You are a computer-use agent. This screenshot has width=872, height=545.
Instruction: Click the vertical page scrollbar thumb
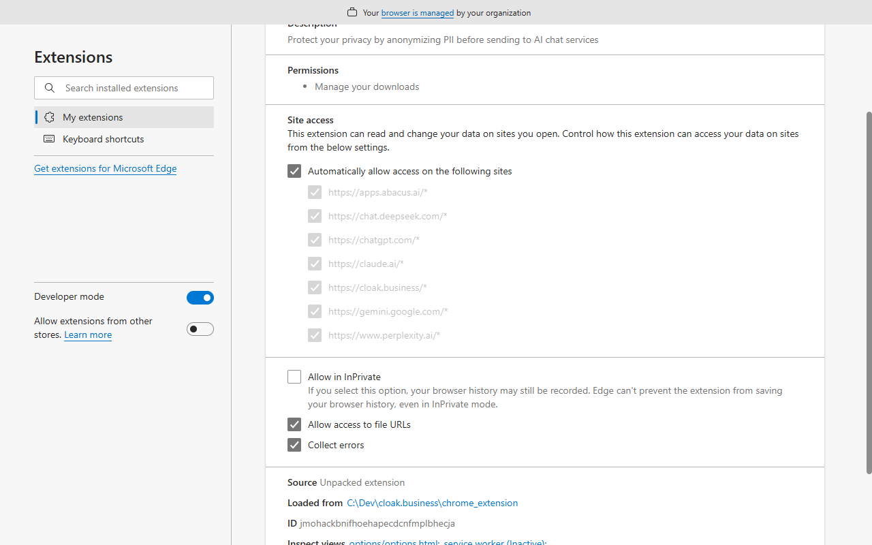[869, 292]
